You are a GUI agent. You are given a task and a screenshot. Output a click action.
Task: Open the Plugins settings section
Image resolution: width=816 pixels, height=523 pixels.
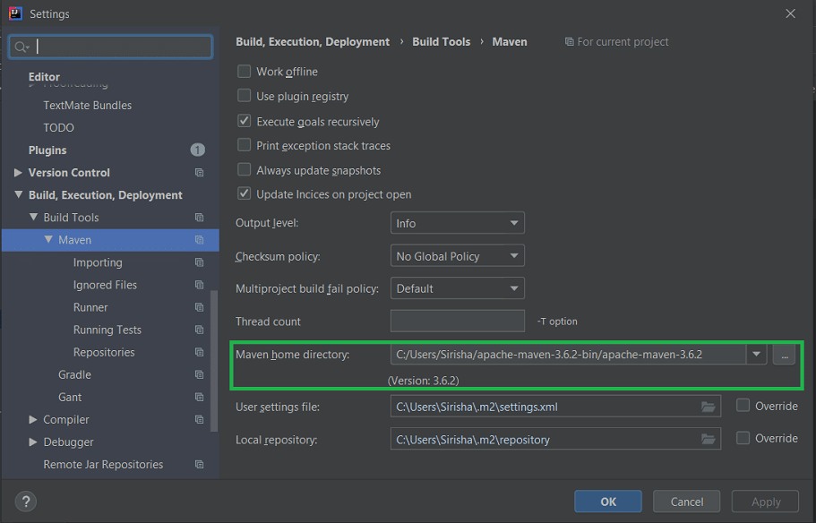47,150
